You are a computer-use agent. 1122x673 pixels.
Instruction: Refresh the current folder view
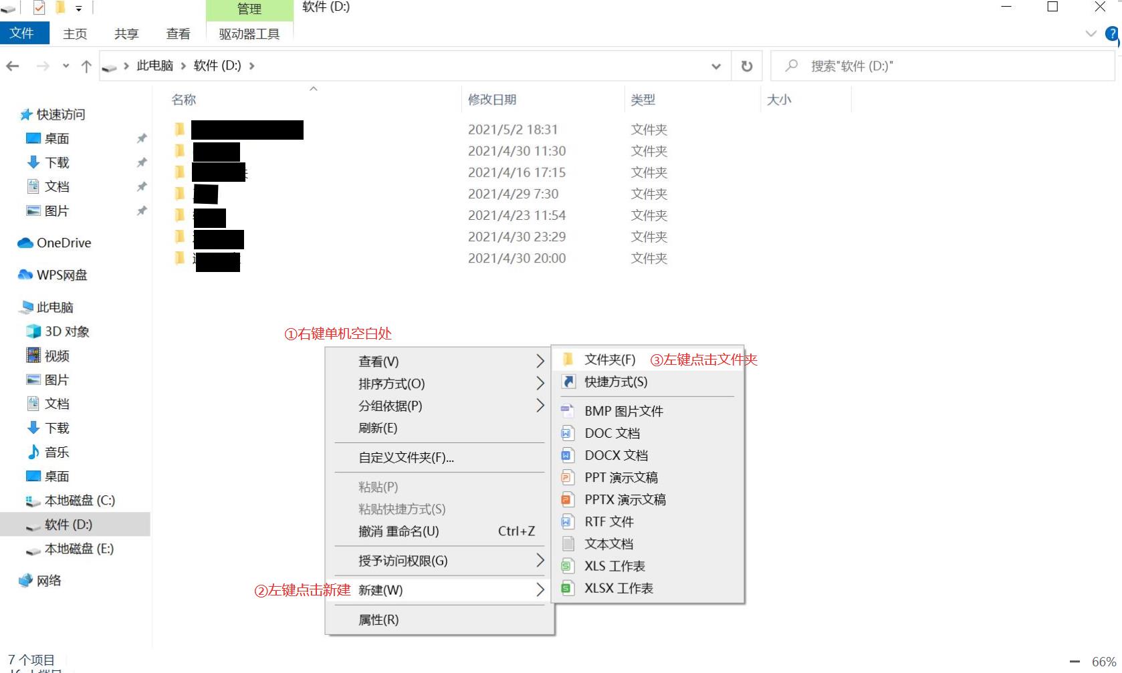click(747, 66)
